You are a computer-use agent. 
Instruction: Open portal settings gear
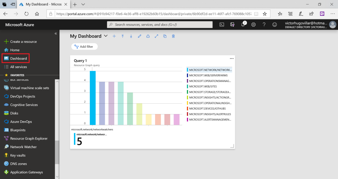pos(253,24)
